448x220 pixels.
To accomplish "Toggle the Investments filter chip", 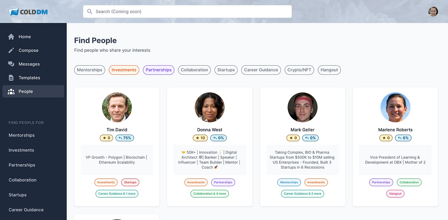I will click(124, 70).
